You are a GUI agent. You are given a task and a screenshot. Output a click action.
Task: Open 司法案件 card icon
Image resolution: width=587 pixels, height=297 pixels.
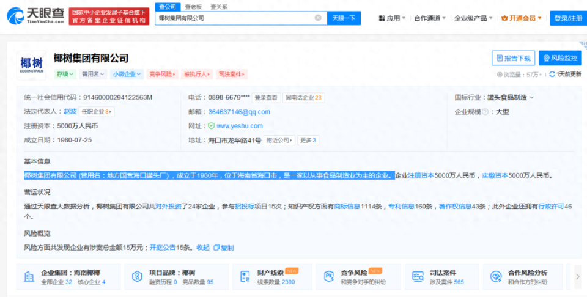pyautogui.click(x=418, y=277)
